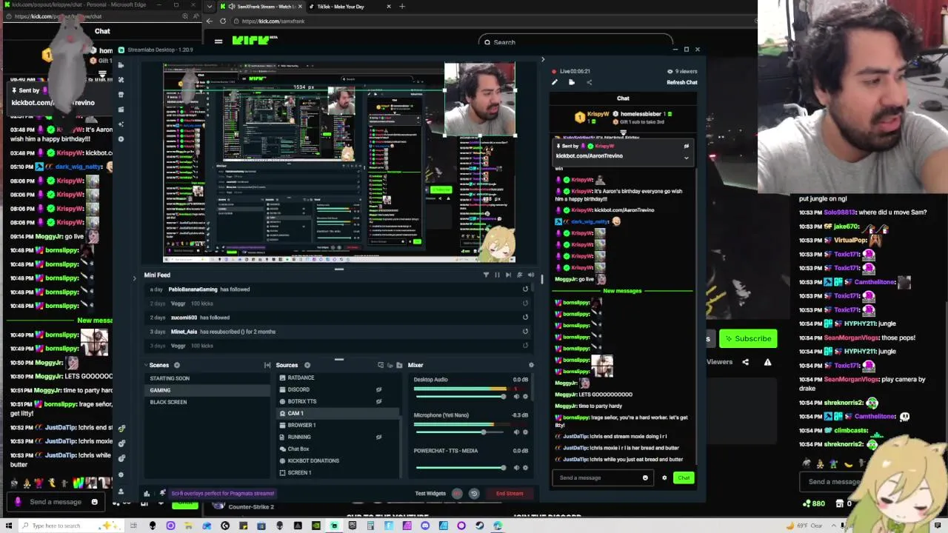Switch to SamXFrank Stream browser tab
Viewport: 948px width, 533px height.
[260, 7]
